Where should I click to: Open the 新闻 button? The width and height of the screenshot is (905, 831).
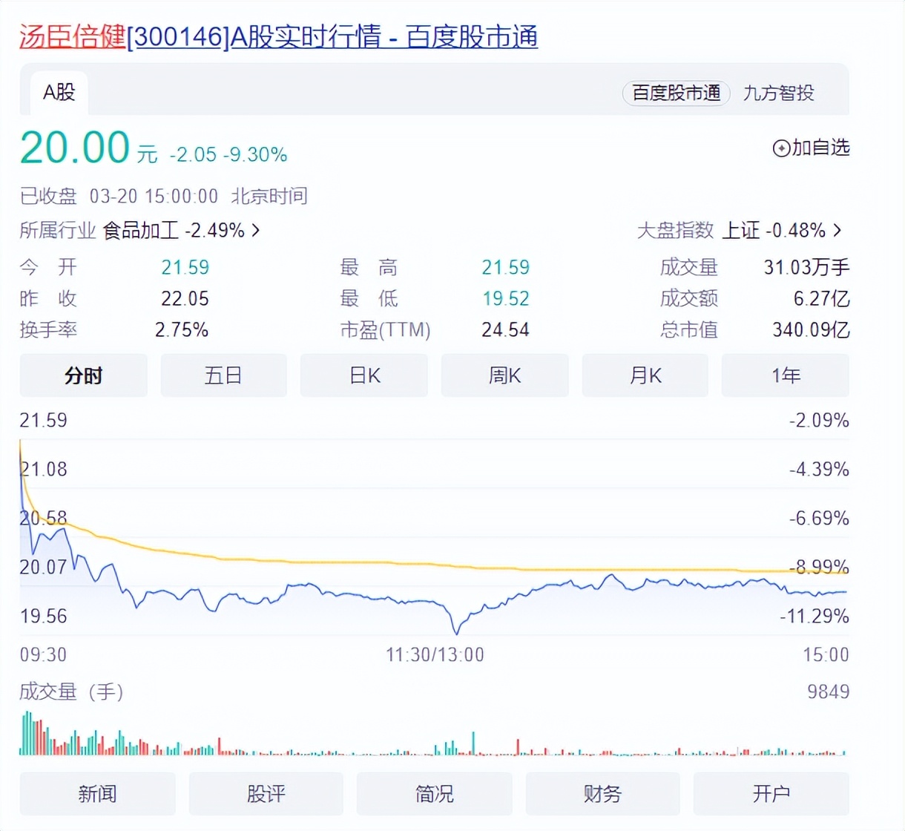click(x=98, y=794)
